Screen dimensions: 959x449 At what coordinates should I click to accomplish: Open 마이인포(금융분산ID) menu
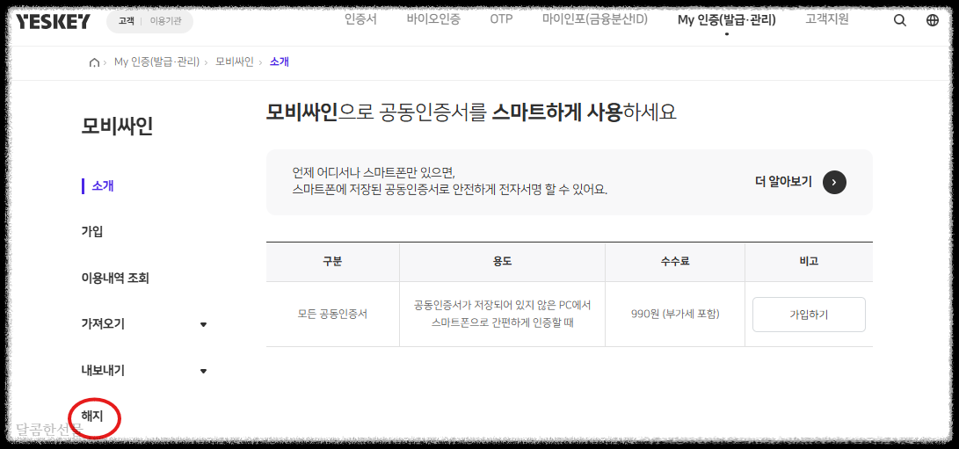(x=595, y=19)
